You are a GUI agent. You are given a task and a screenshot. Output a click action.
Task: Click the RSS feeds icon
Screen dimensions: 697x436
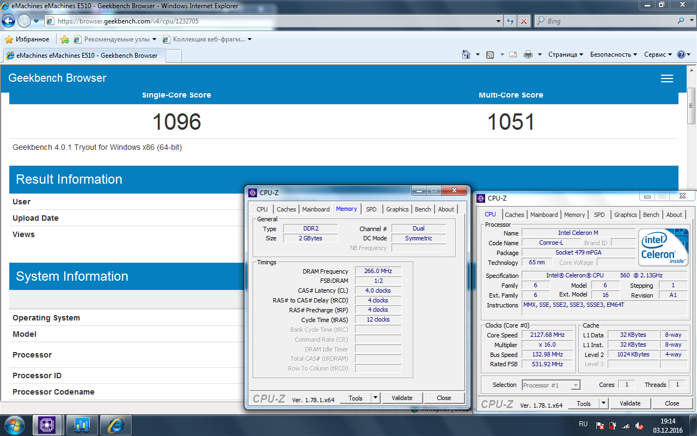pos(490,55)
